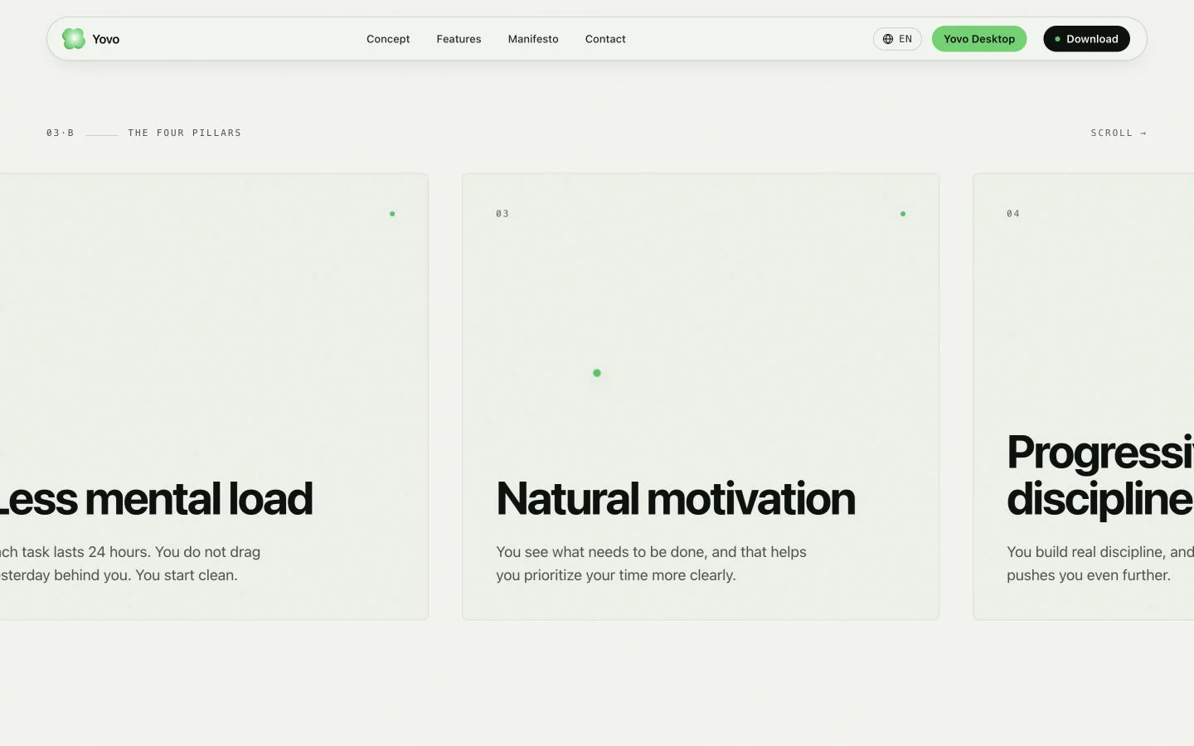Screen dimensions: 1194x746
Task: Click the Yovo brand name
Action: click(x=105, y=39)
